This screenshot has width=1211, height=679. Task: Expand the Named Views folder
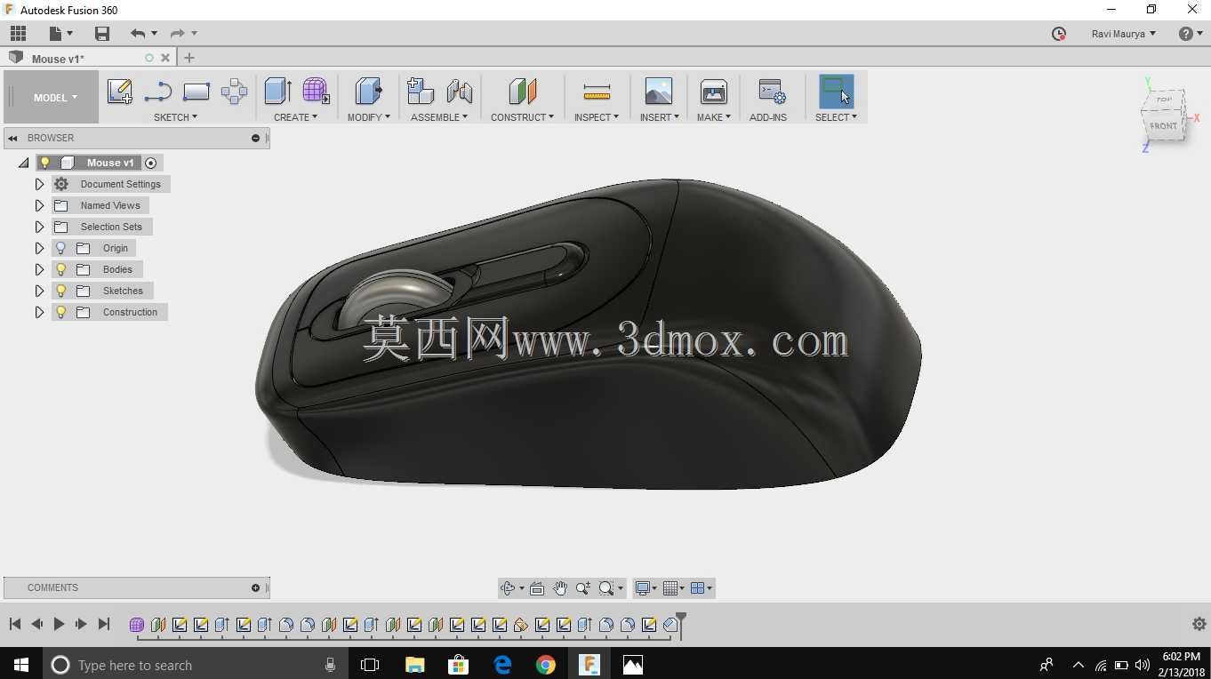coord(39,205)
